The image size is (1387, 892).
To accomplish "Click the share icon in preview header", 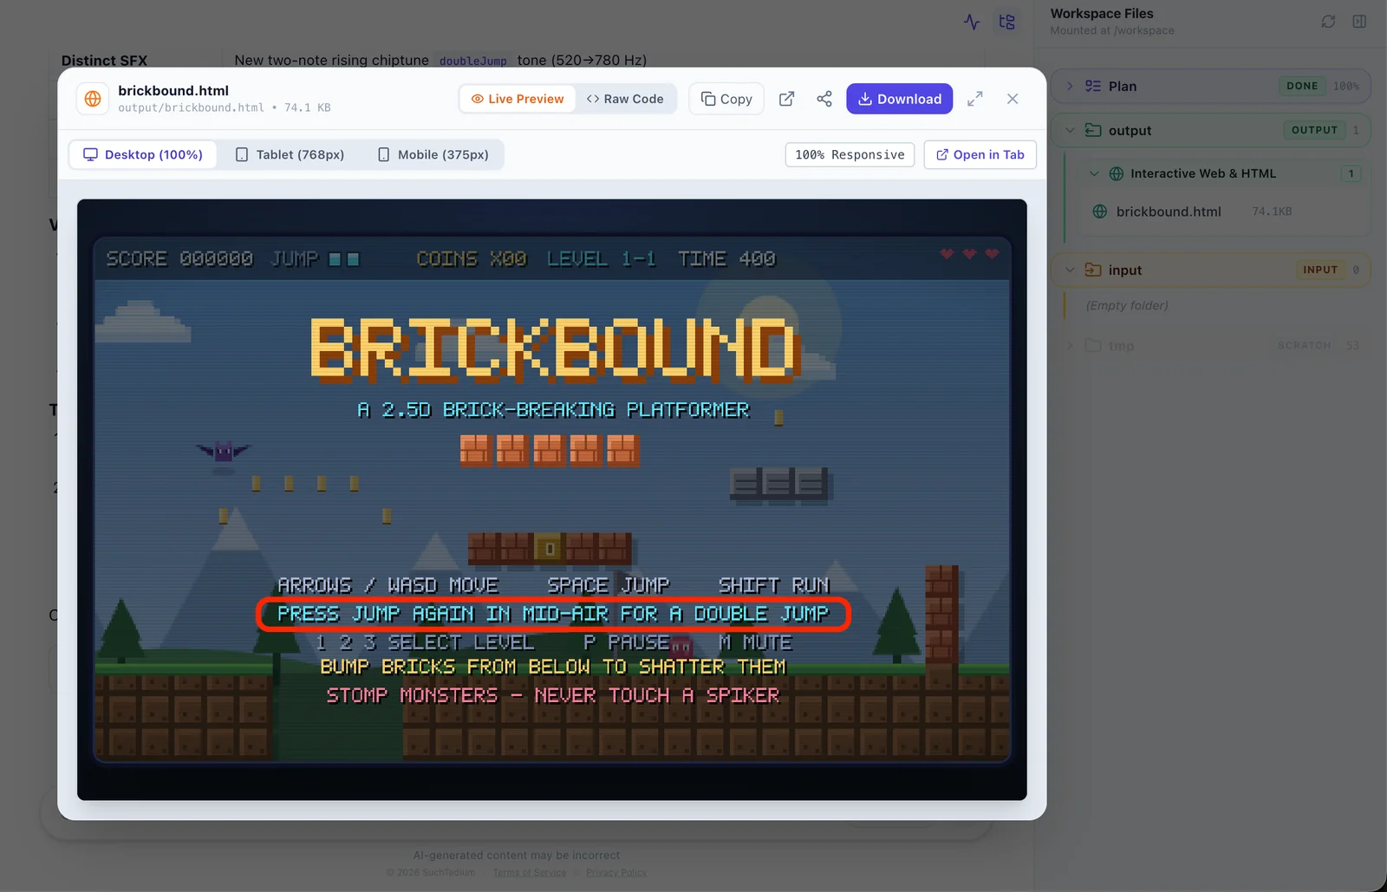I will 824,99.
